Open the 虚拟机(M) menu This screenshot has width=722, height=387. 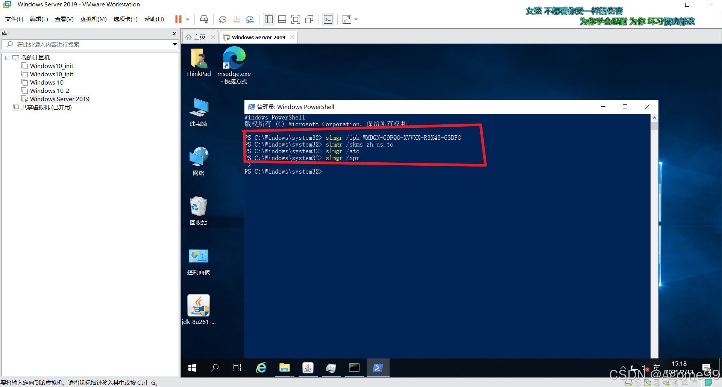coord(94,19)
